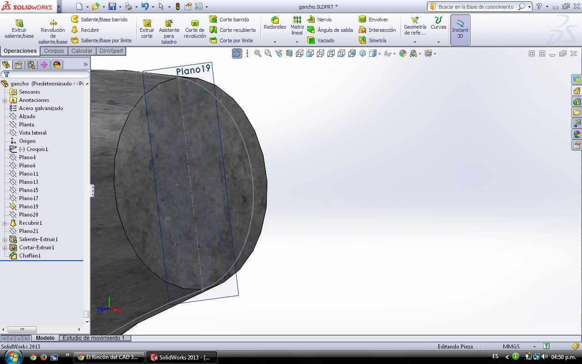Open the Modelo bottom tab
Screen dimensions: 582x364
click(x=45, y=338)
